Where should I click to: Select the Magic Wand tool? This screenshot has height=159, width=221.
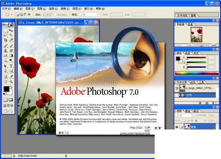click(11, 35)
